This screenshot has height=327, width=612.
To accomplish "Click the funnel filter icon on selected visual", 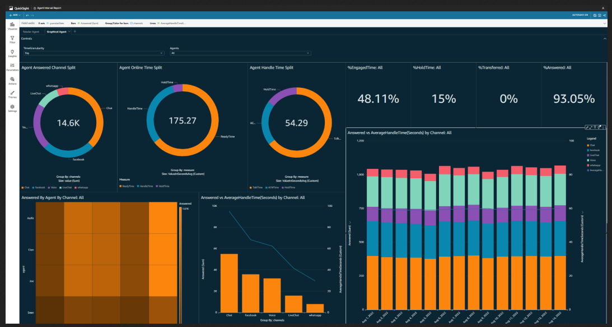I will [595, 127].
